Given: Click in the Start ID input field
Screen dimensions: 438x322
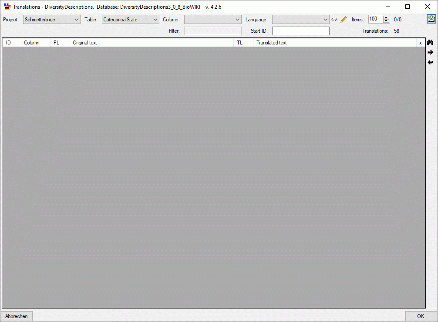Looking at the screenshot, I should [x=300, y=31].
